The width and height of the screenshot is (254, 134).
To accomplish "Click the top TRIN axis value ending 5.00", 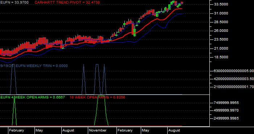I will point(234,71).
